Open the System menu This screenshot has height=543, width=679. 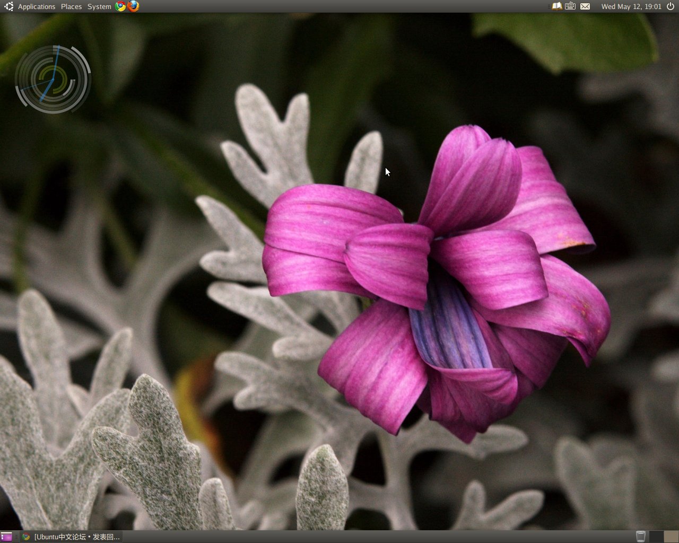(x=99, y=6)
